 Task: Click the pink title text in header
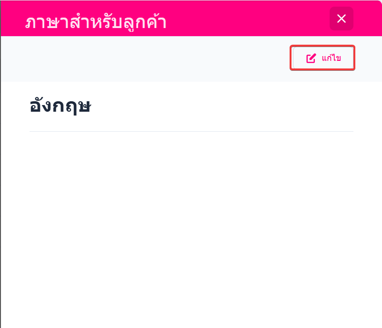point(96,22)
